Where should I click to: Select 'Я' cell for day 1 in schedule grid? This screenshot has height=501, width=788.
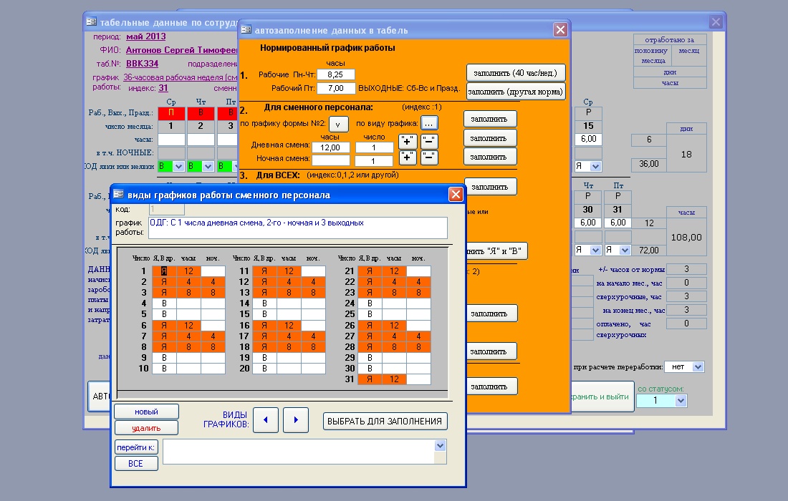coord(164,271)
